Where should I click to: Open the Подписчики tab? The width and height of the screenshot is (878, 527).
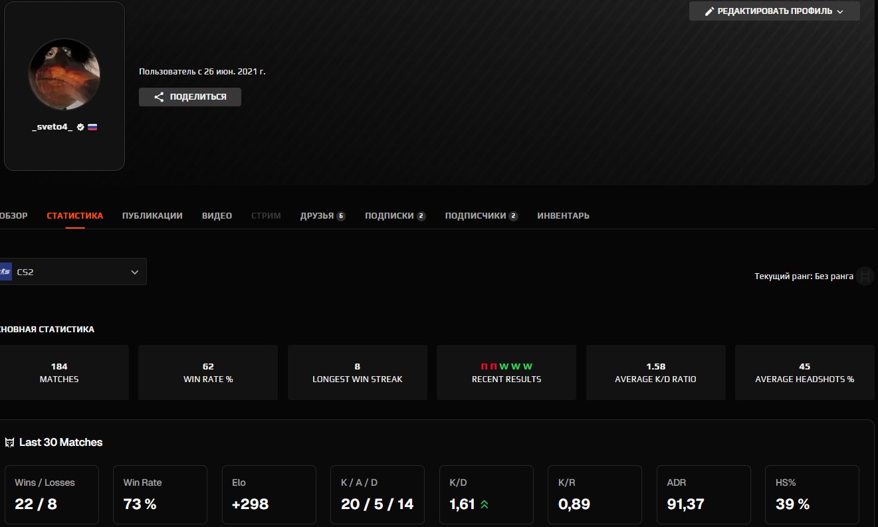tap(481, 216)
